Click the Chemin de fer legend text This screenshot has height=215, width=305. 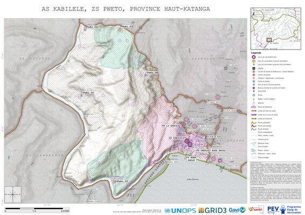(263, 139)
